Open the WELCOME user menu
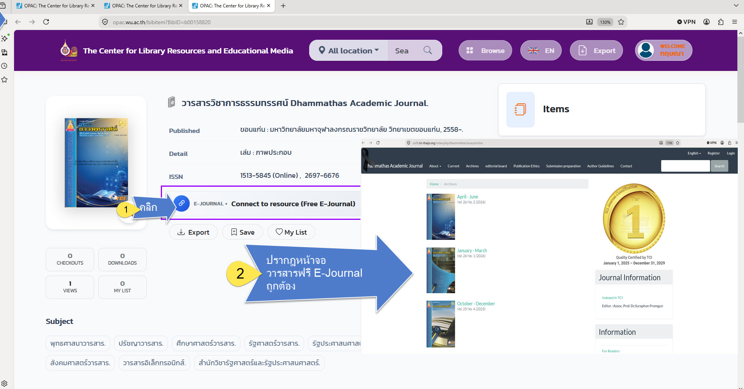Viewport: 744px width, 389px height. 664,50
